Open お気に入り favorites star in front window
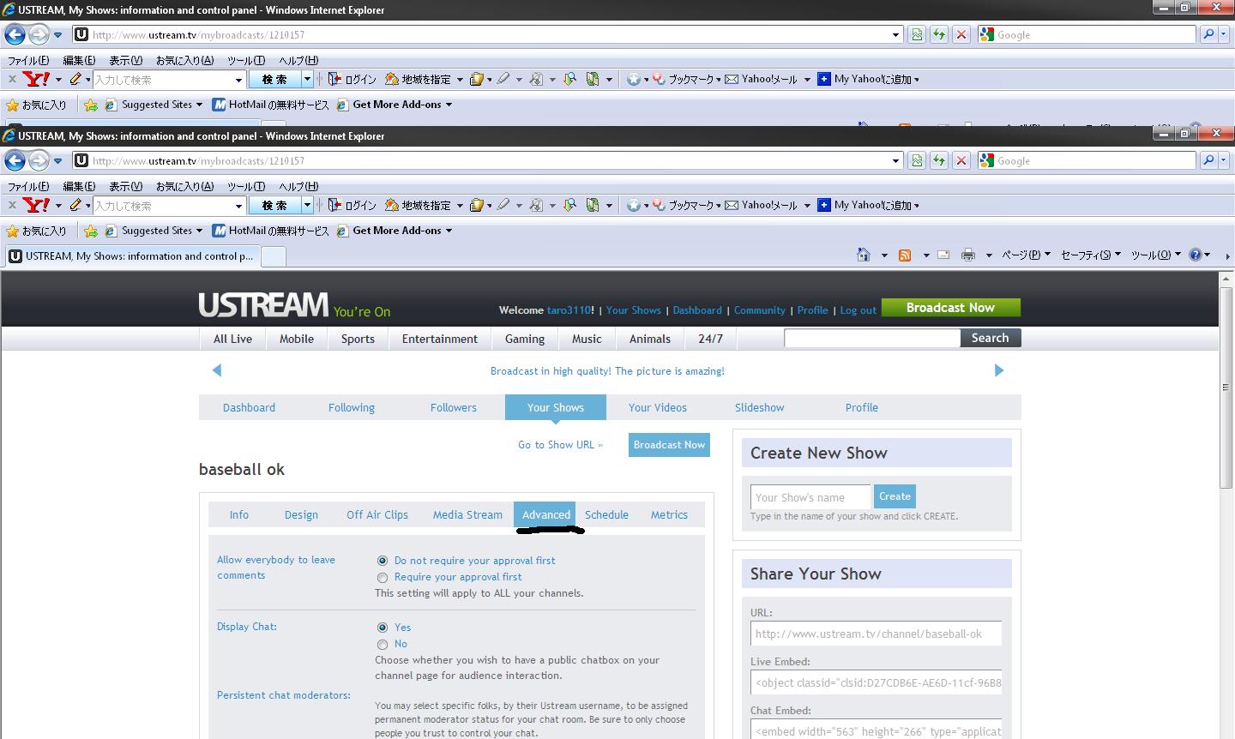 pos(36,231)
